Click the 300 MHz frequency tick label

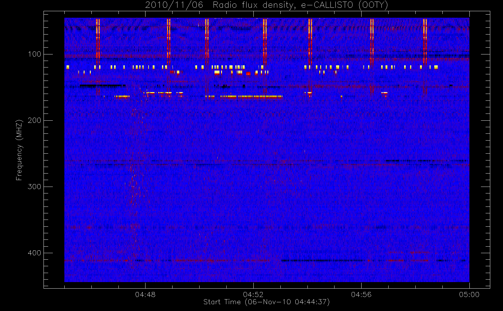pyautogui.click(x=35, y=187)
